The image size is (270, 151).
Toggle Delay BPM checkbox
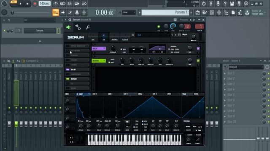click(121, 49)
